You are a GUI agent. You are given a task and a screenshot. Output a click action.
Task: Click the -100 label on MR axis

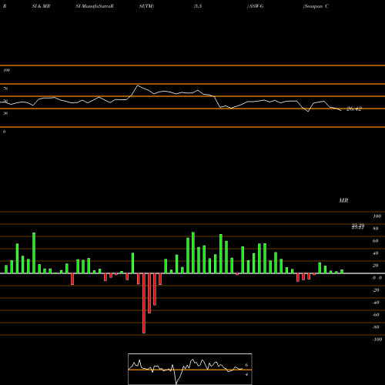(x=377, y=340)
